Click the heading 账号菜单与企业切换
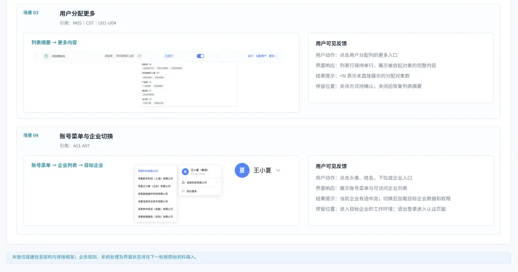 (x=86, y=136)
